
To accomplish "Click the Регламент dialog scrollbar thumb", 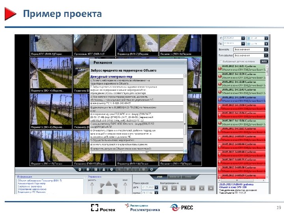I will 185,124.
